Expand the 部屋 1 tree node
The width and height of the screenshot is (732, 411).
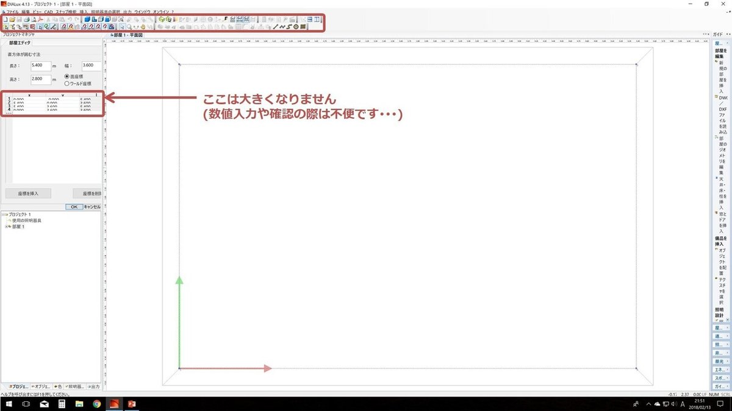click(x=7, y=226)
